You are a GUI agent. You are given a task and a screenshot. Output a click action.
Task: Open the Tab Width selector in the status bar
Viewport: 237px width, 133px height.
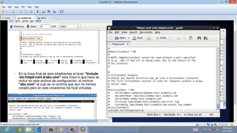coord(172,115)
